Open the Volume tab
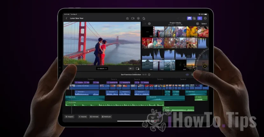The height and width of the screenshot is (137, 264). [83, 117]
